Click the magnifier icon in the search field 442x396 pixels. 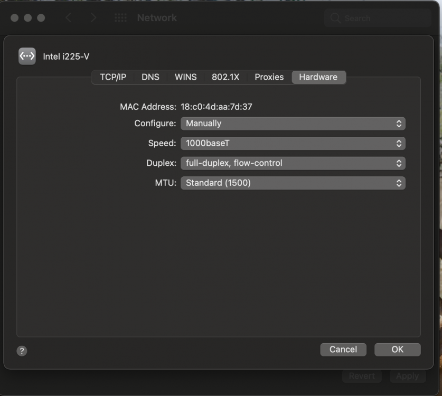click(x=335, y=18)
